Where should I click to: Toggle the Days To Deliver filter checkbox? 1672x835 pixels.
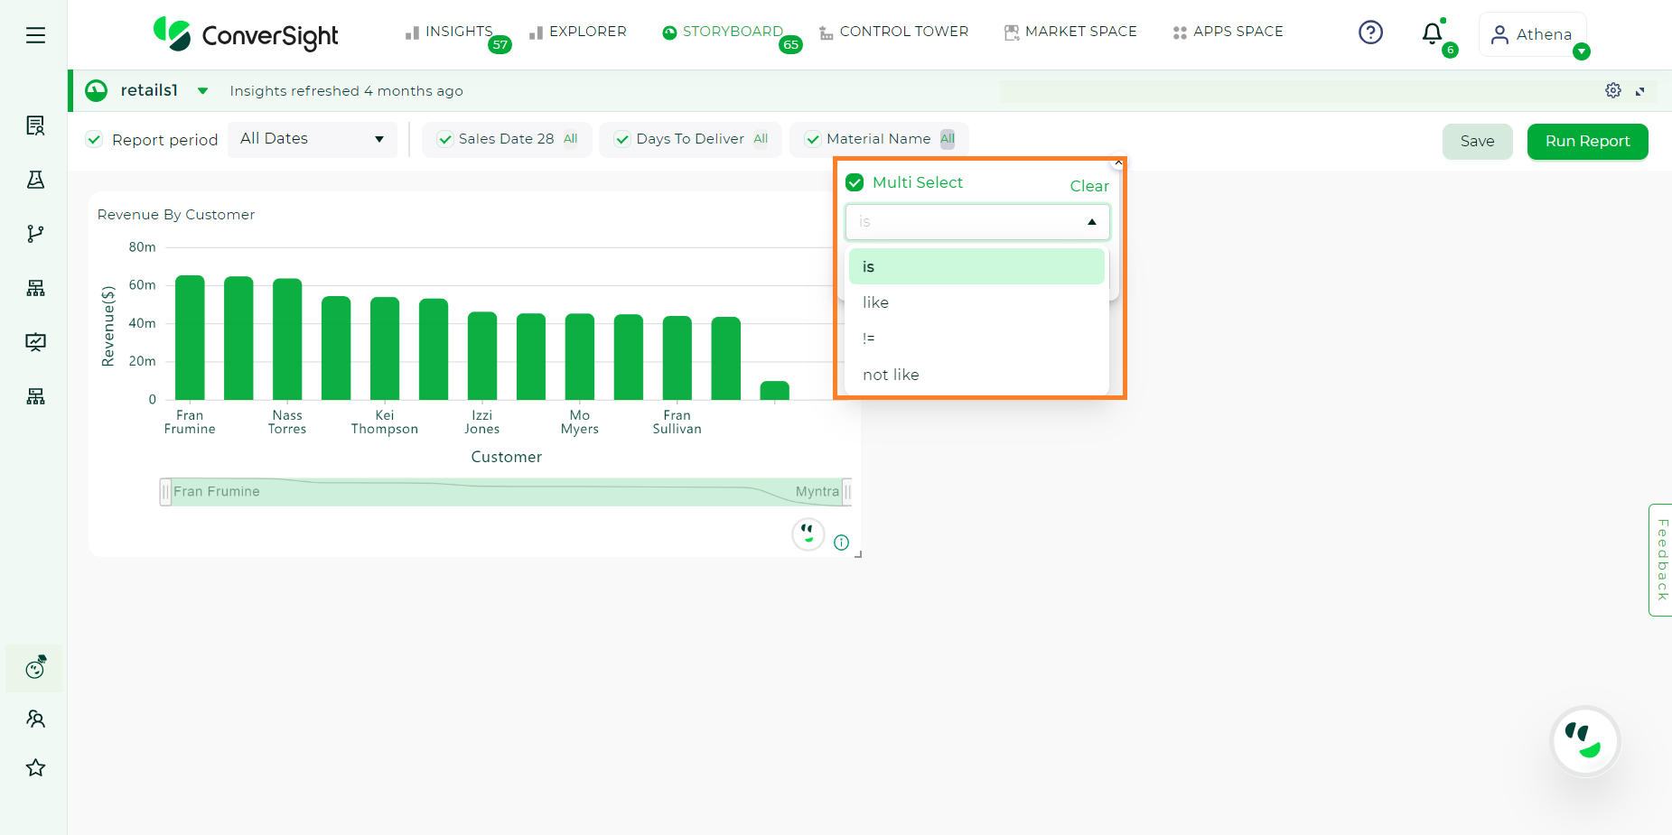click(x=622, y=139)
